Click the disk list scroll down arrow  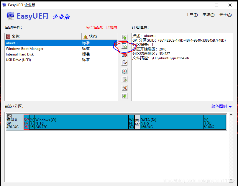pyautogui.click(x=231, y=180)
